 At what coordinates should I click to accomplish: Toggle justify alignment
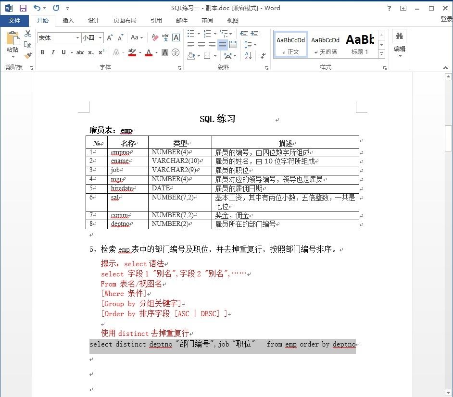pos(223,45)
